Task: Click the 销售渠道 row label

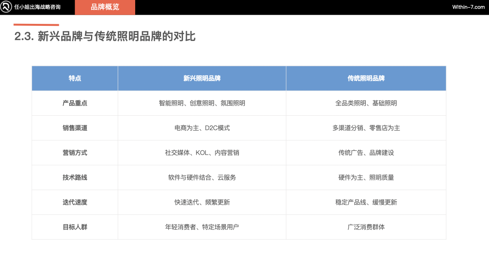Action: pyautogui.click(x=75, y=128)
